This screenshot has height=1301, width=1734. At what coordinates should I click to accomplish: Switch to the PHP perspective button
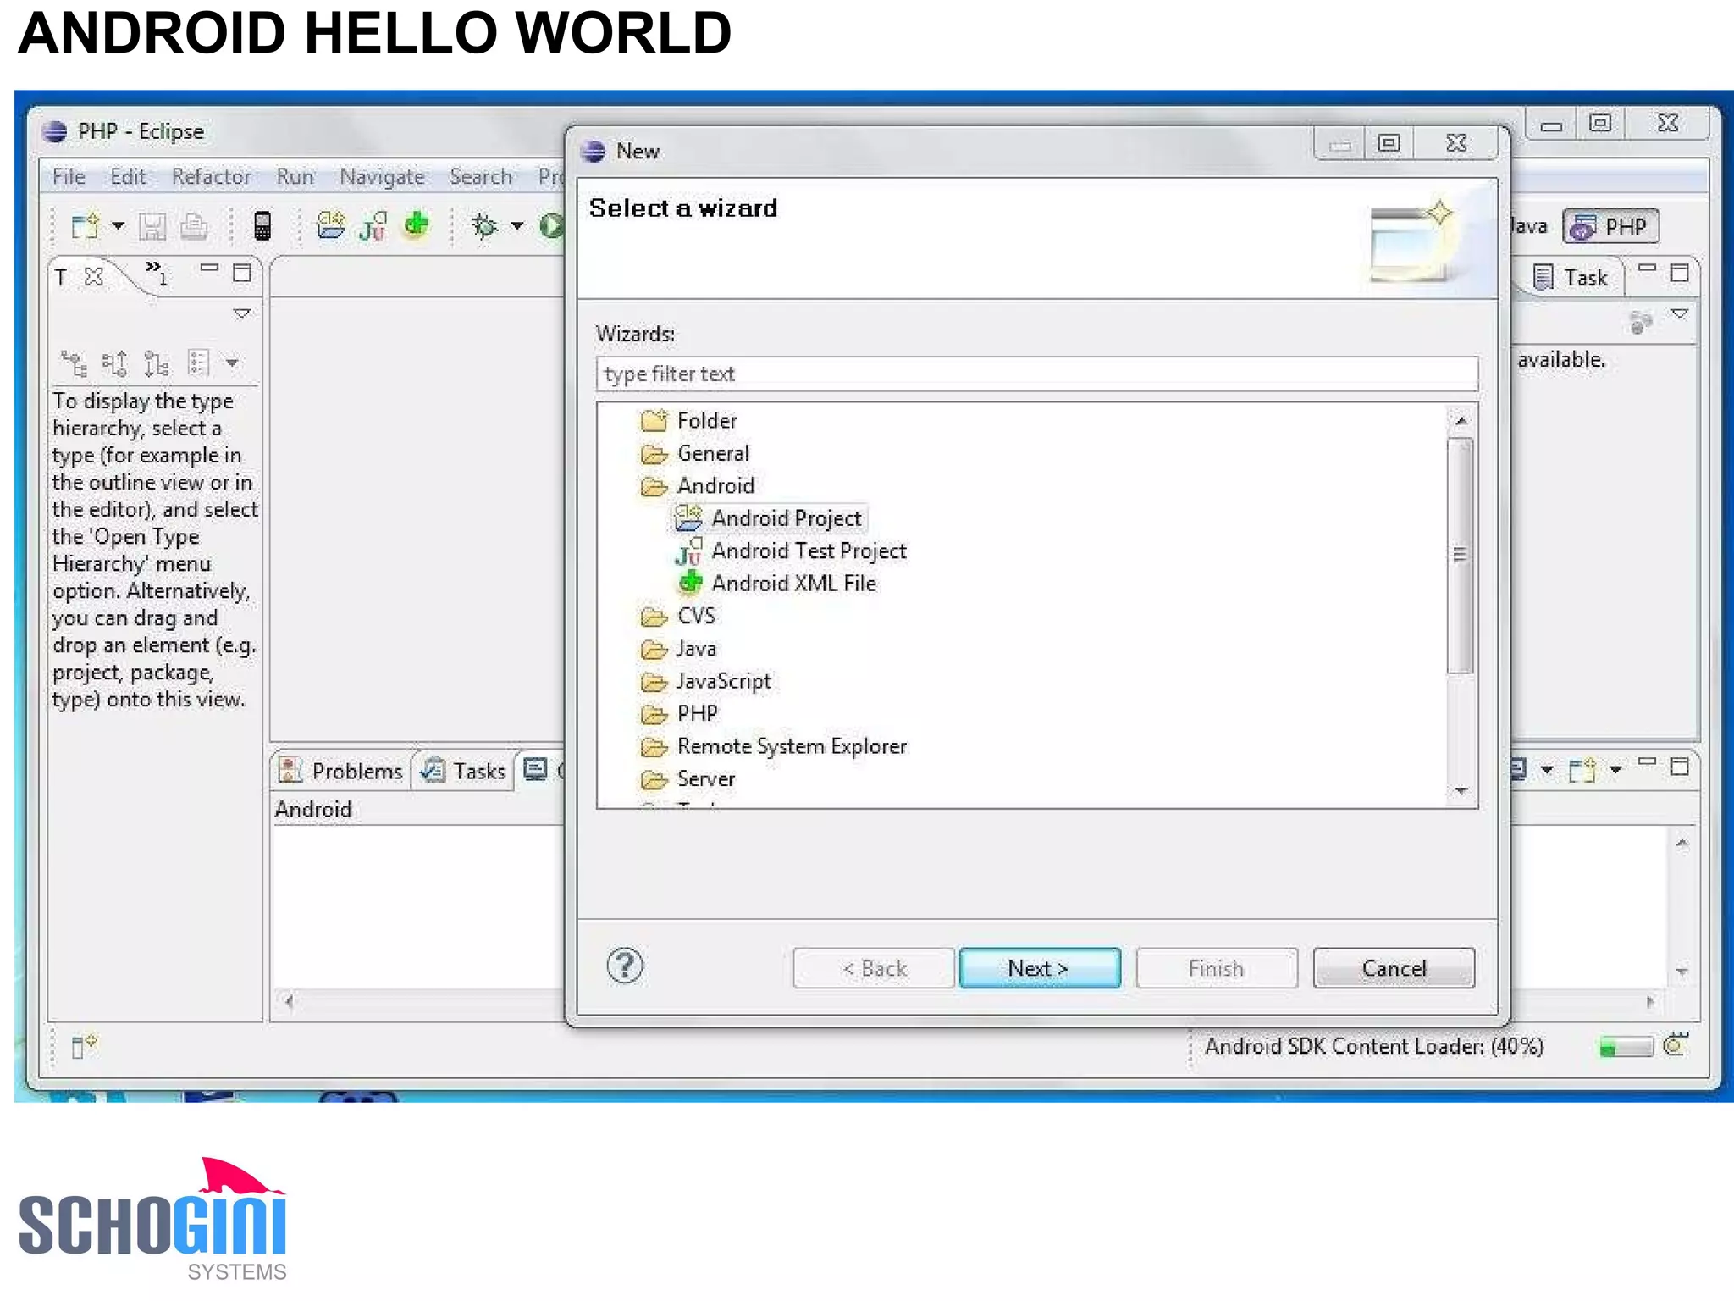click(1610, 226)
